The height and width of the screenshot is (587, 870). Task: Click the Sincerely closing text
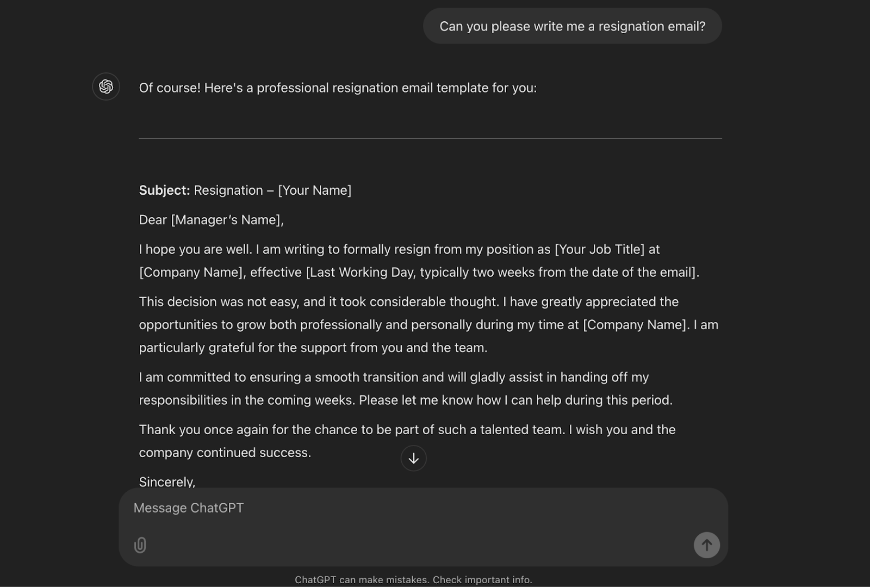pos(167,481)
